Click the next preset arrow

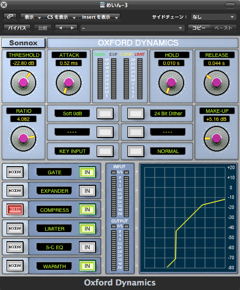[x=72, y=28]
